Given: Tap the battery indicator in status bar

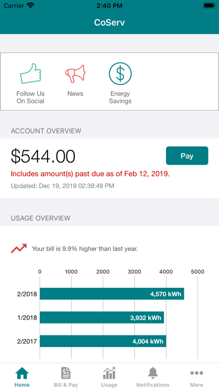Looking at the screenshot, I should coord(209,6).
